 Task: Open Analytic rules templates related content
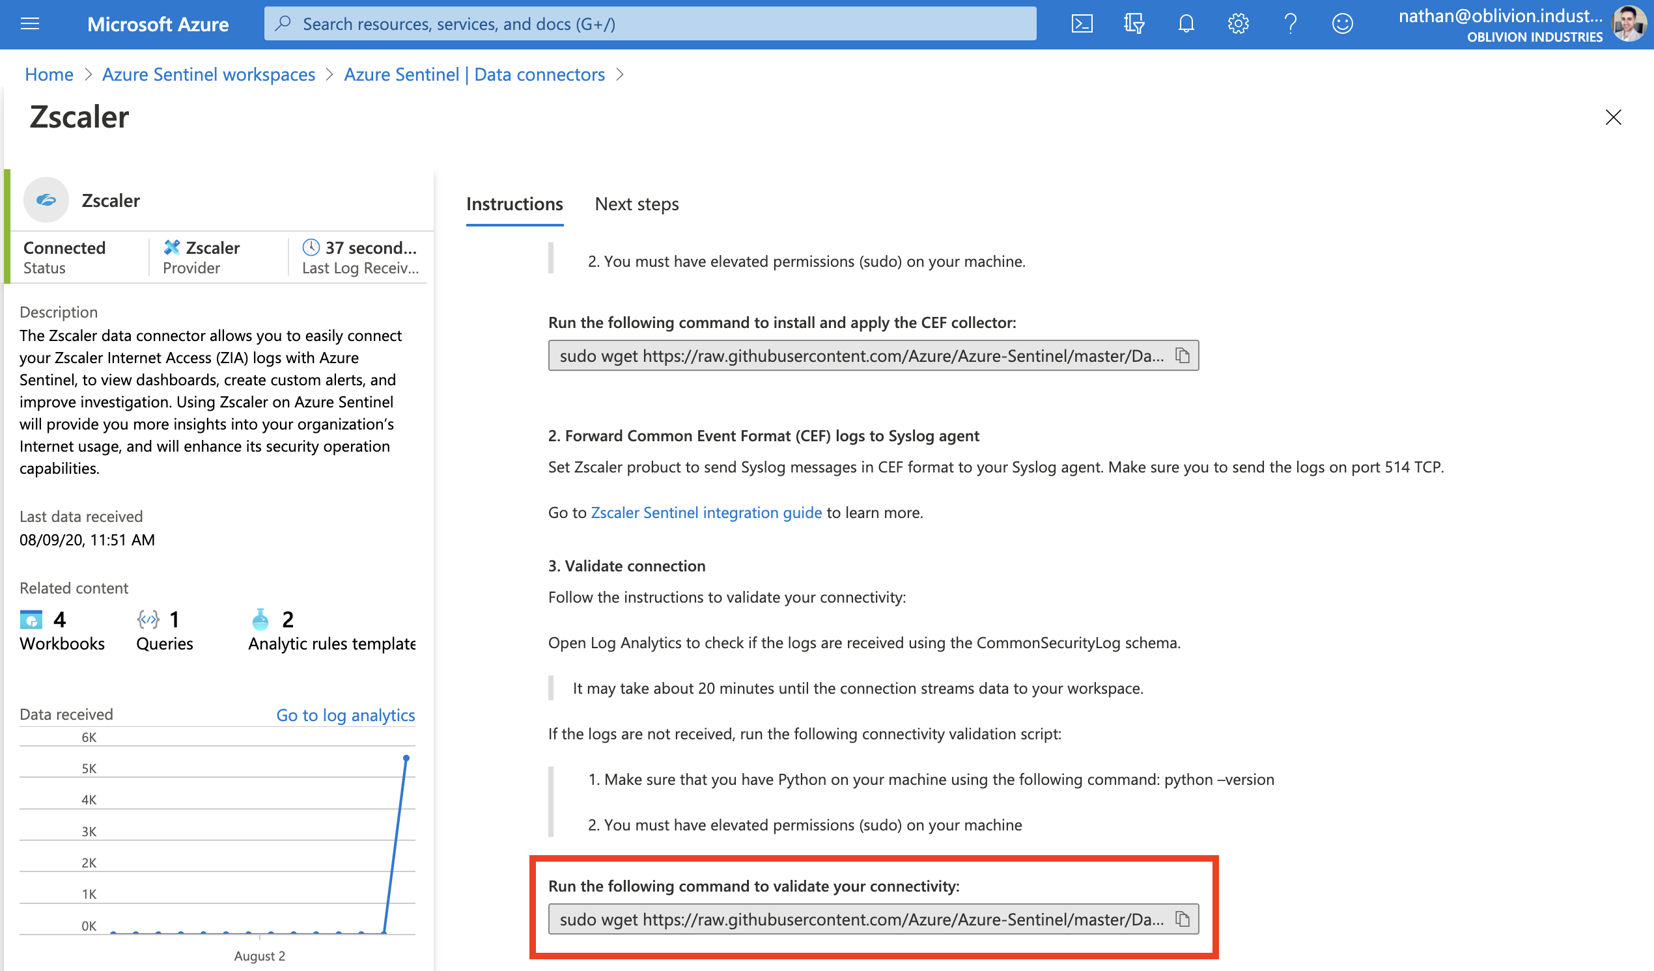(331, 631)
